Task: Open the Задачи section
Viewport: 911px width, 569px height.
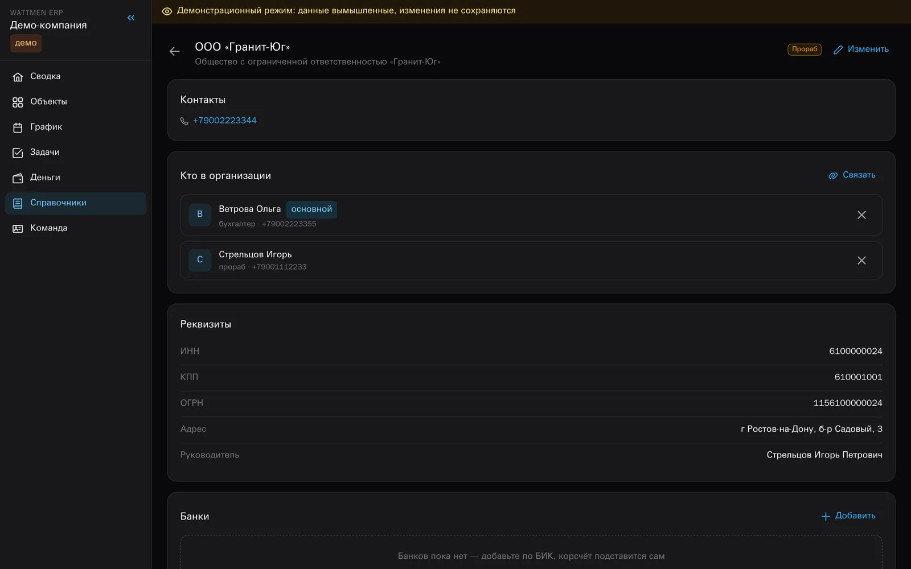Action: [76, 152]
